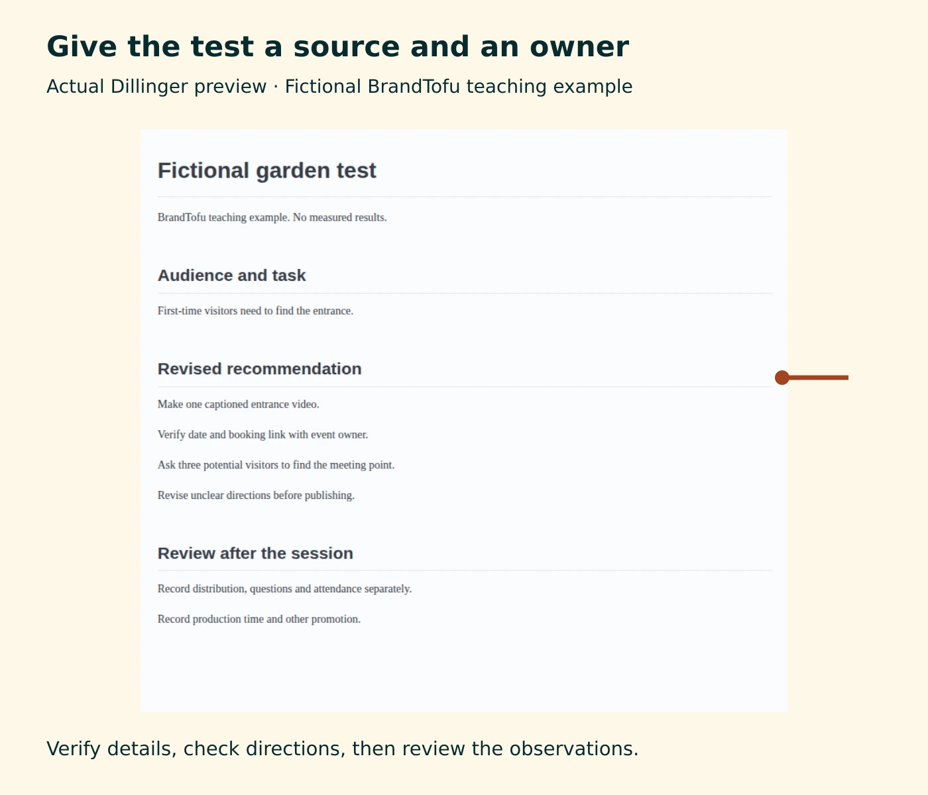Click 'Record distribution, questions and attendance separately.'
The height and width of the screenshot is (795, 928).
(284, 589)
